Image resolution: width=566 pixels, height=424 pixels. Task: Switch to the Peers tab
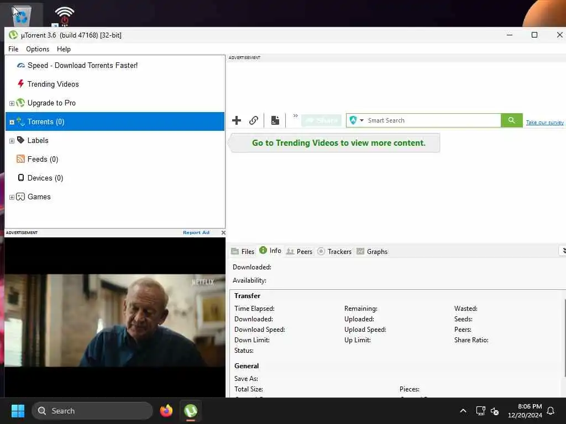pyautogui.click(x=299, y=252)
